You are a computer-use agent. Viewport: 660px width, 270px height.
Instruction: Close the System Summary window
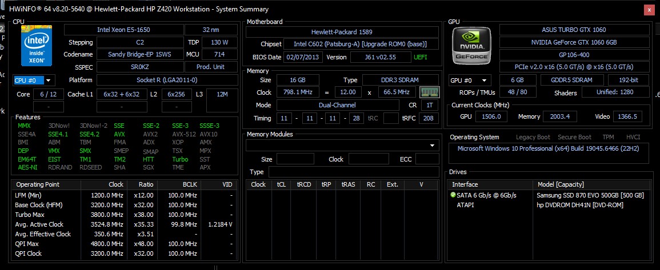coord(649,10)
